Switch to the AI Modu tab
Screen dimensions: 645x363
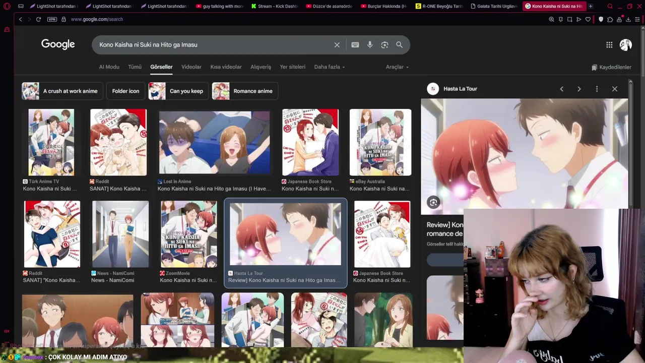tap(109, 67)
